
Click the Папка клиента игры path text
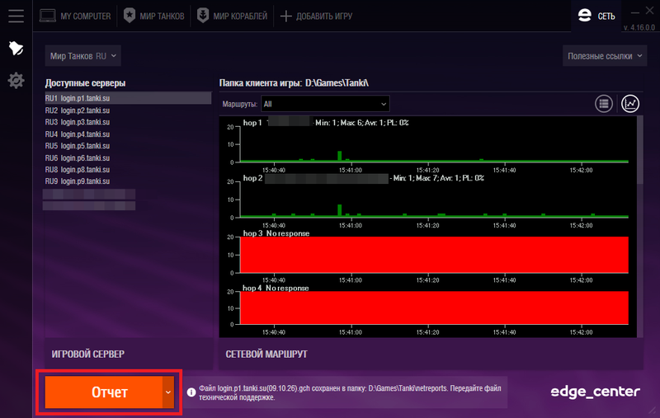coord(294,82)
